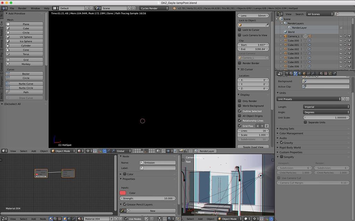Add a Torus mesh primitive
This screenshot has height=221, width=355.
click(x=24, y=54)
